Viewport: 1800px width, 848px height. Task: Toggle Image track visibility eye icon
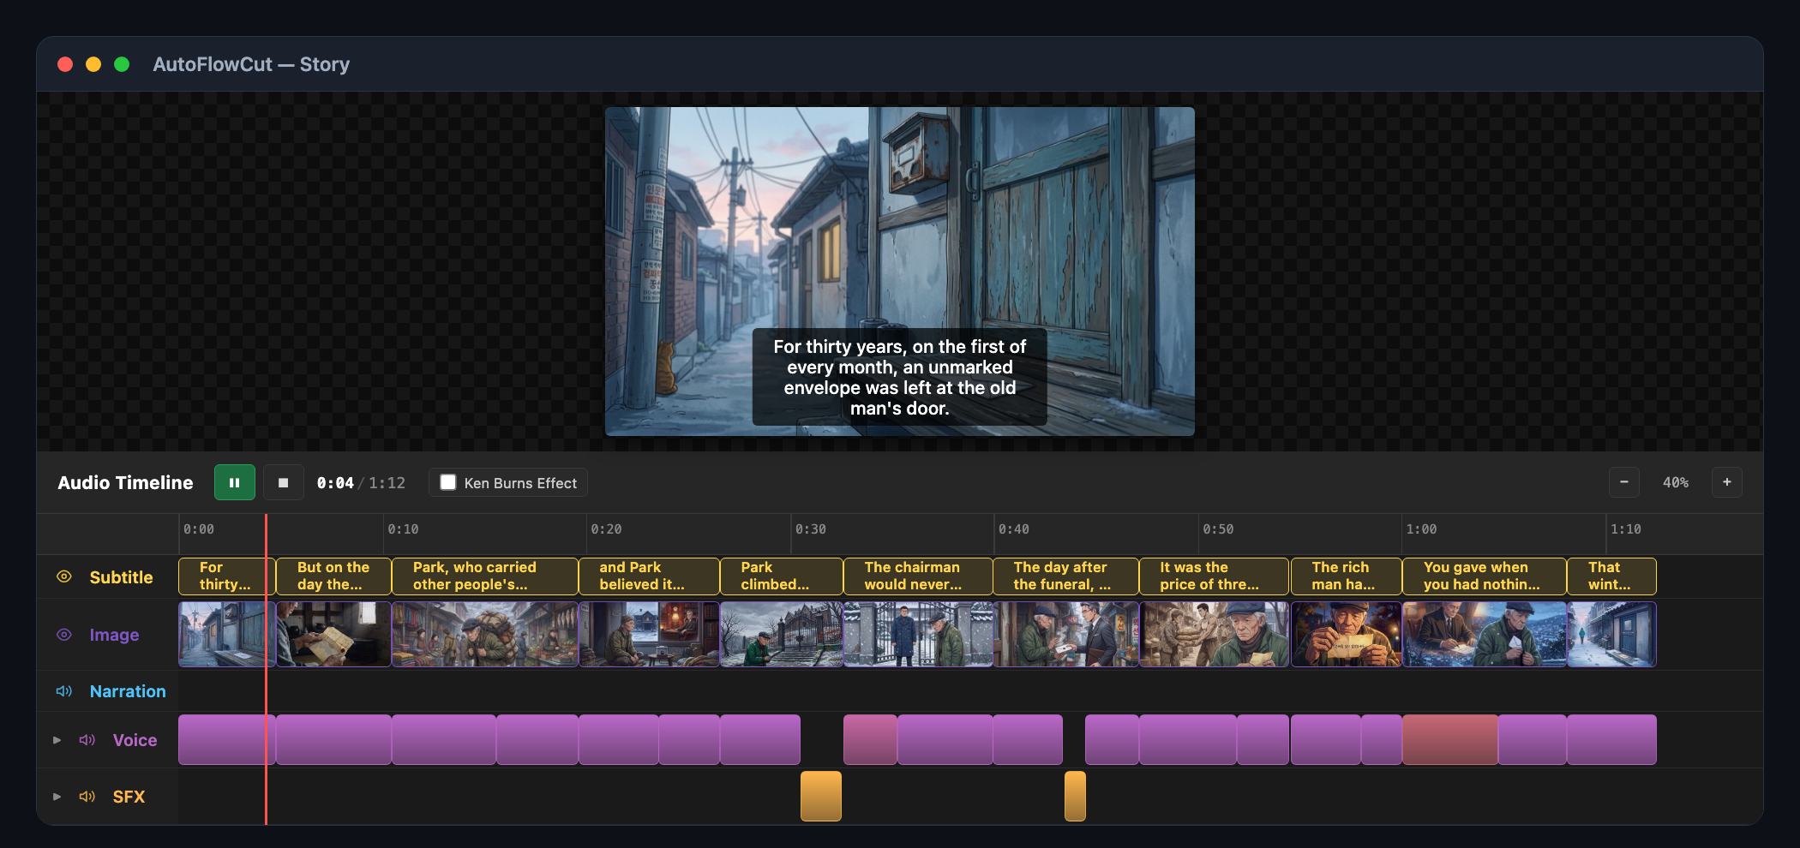64,635
